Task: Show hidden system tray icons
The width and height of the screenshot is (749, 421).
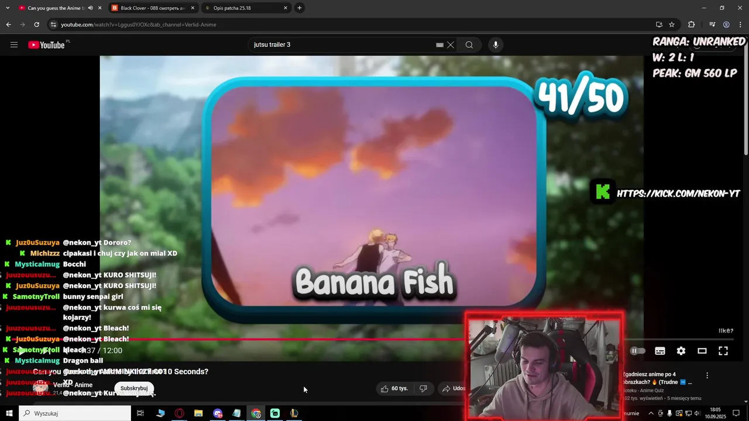Action: (x=651, y=413)
